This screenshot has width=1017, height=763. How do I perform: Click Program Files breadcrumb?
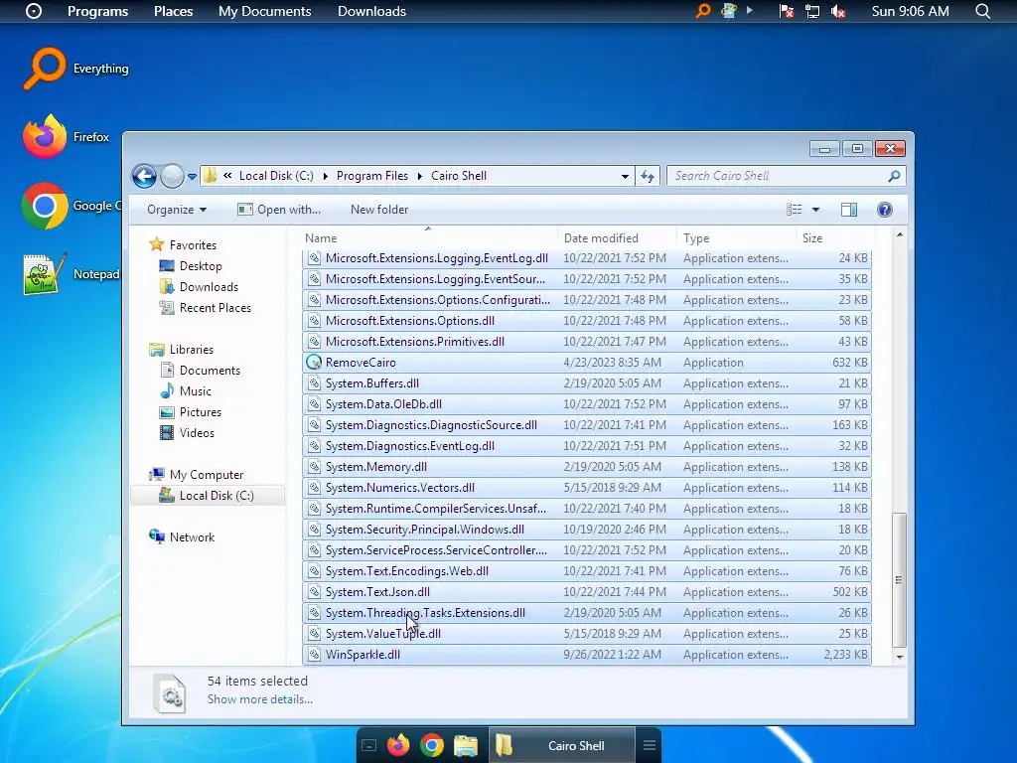372,176
